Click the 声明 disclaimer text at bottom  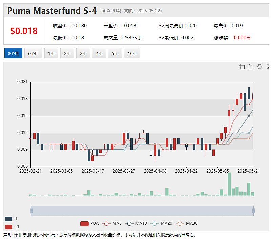(100, 235)
